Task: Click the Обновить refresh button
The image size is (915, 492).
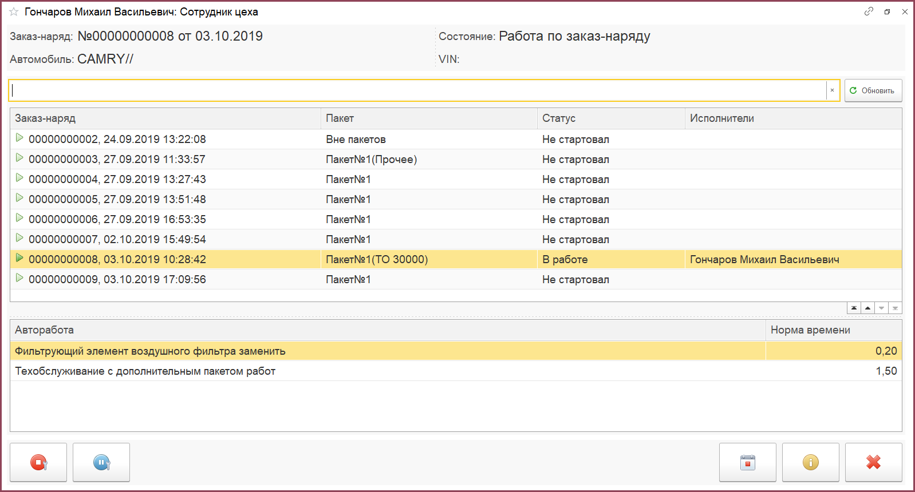Action: [873, 90]
